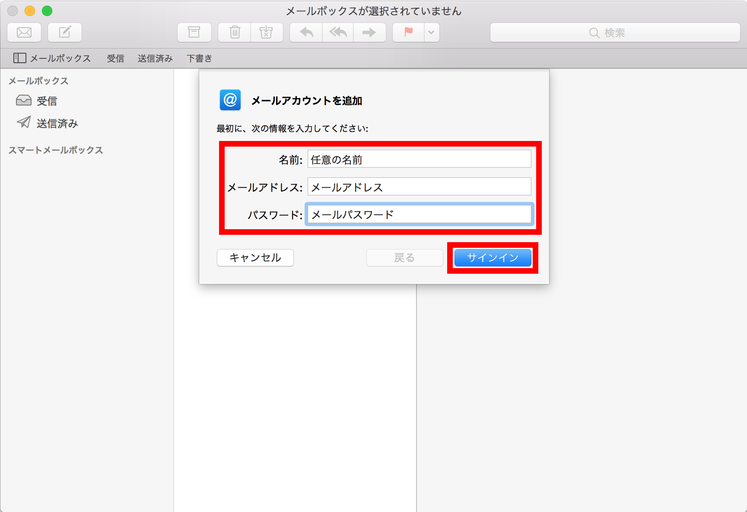Screen dimensions: 747x512
Task: Click the reply arrow icon
Action: [x=305, y=32]
